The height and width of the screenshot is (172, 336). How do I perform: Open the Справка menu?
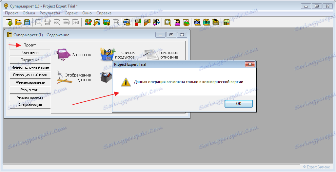pos(104,13)
